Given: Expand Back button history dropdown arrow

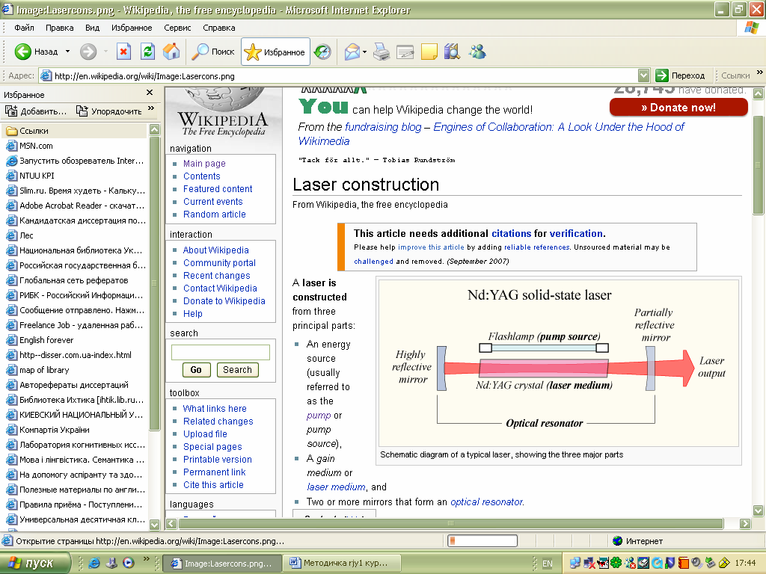Looking at the screenshot, I should point(68,52).
